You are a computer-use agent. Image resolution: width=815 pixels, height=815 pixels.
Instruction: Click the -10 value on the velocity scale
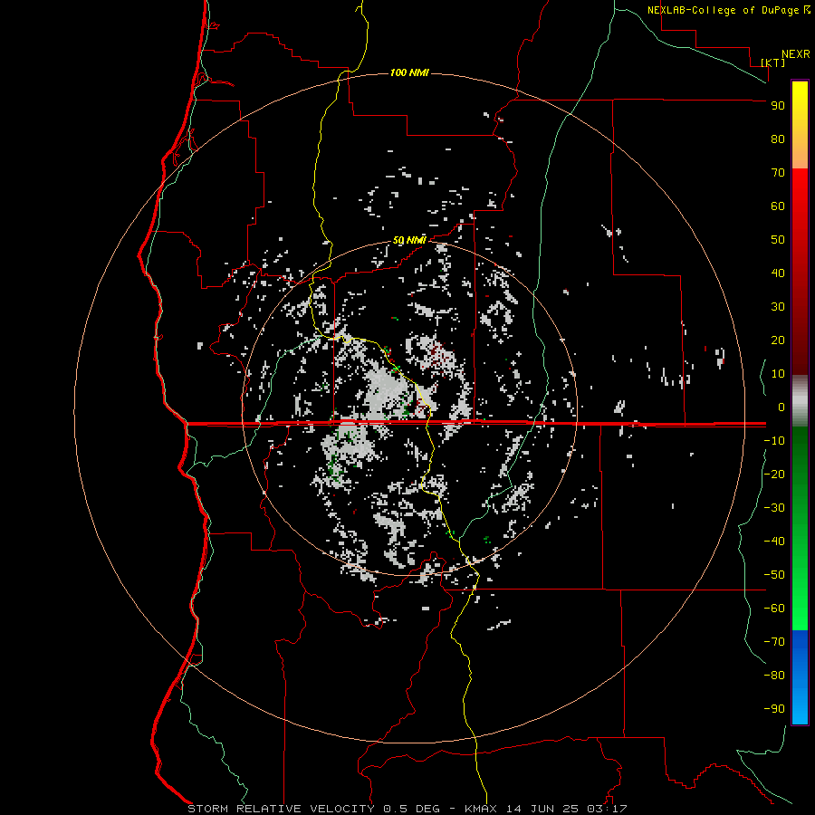point(774,441)
